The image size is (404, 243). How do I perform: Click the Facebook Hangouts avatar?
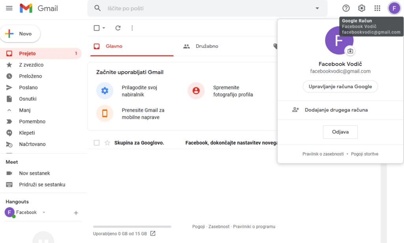[x=9, y=212]
